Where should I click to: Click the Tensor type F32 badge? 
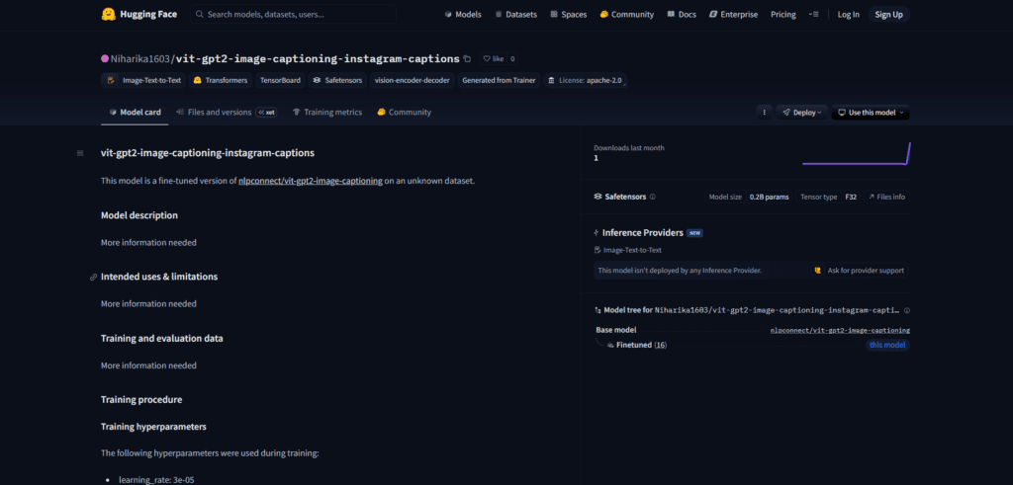[x=828, y=197]
